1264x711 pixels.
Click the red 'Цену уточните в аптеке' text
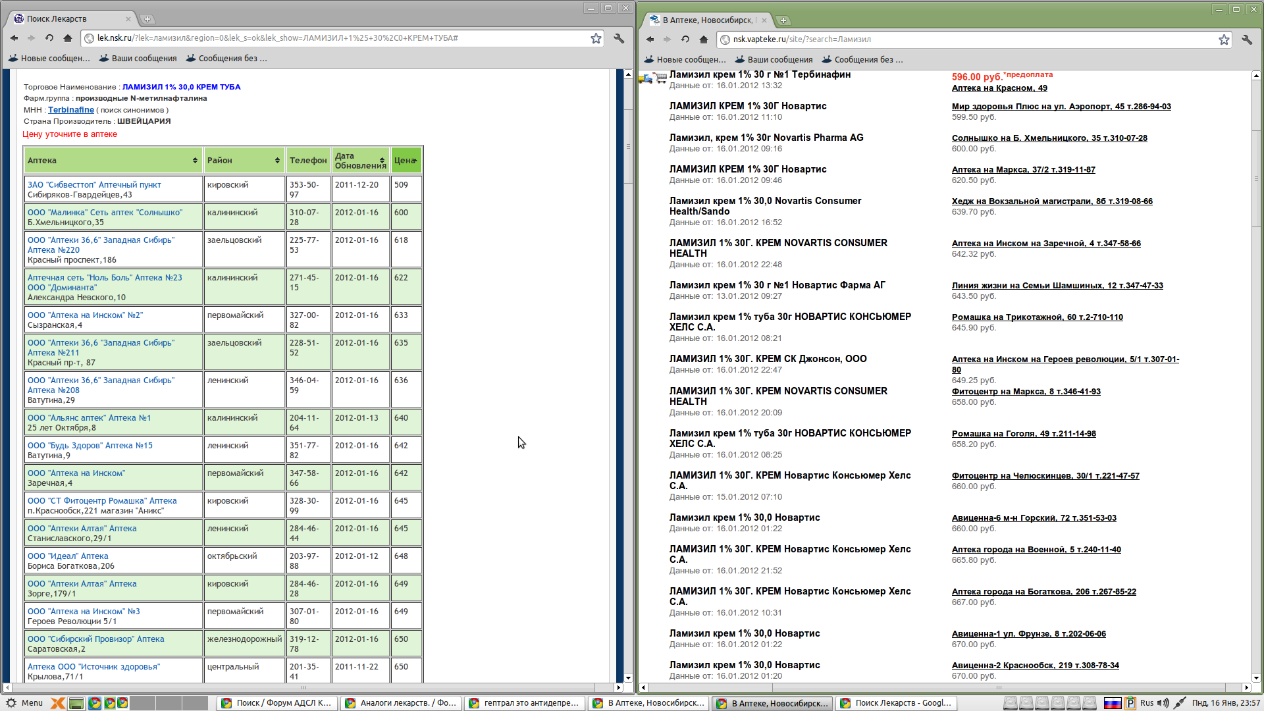point(70,134)
